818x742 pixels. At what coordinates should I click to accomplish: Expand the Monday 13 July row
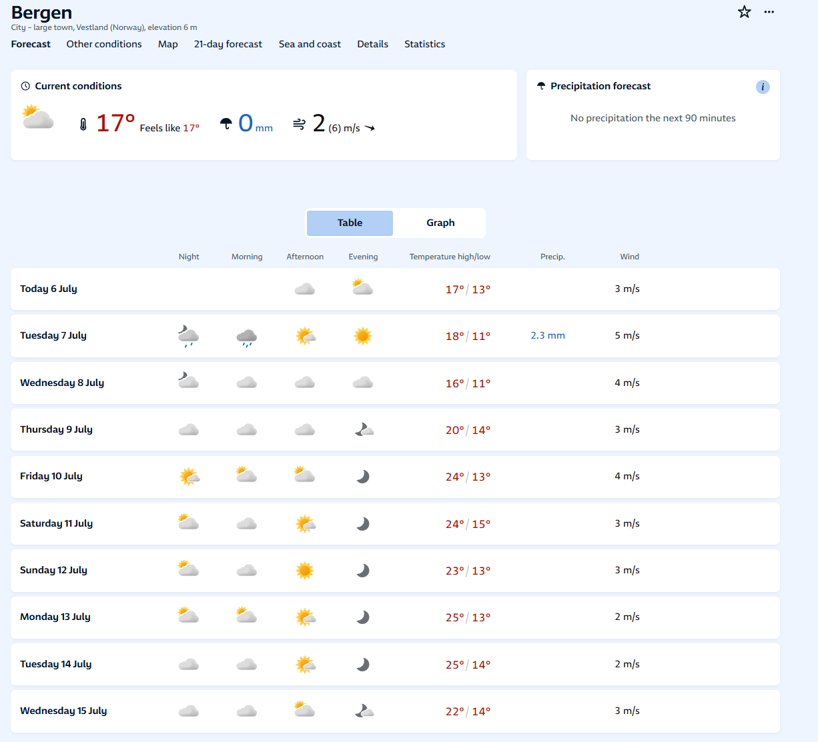(x=395, y=617)
